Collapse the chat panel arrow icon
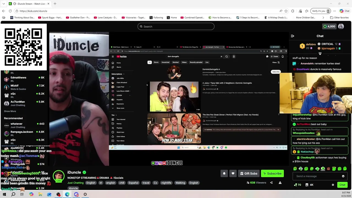 [x=293, y=36]
